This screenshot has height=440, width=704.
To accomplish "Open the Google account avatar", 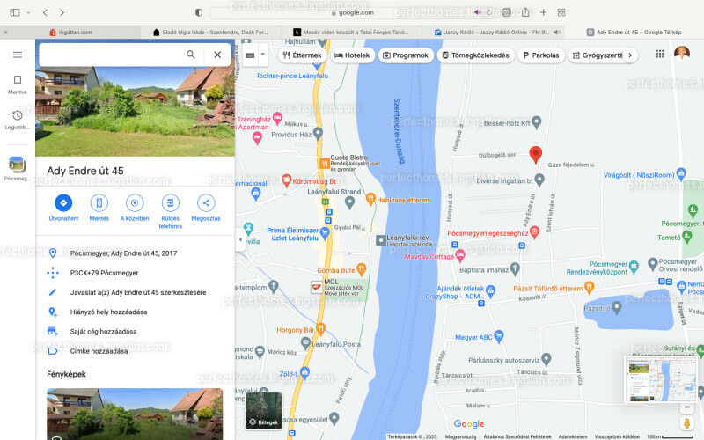I will (681, 54).
